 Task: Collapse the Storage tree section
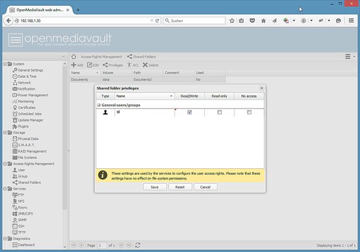coord(5,133)
